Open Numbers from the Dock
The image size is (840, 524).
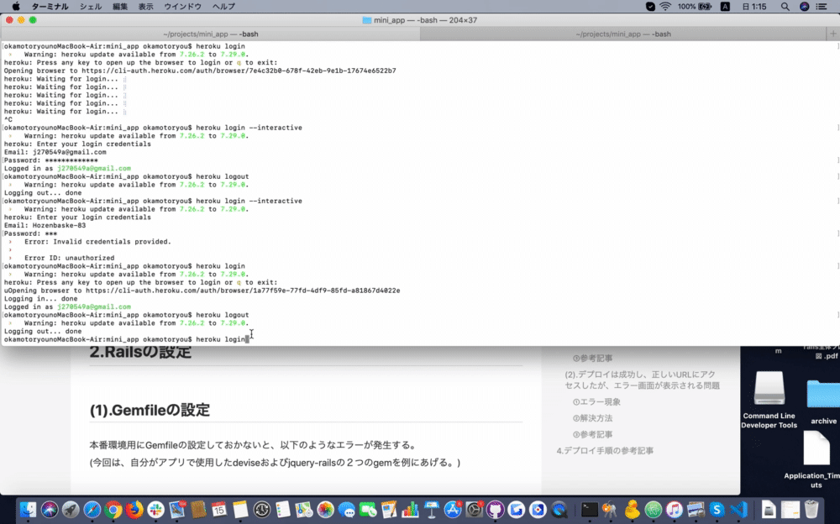pyautogui.click(x=411, y=509)
